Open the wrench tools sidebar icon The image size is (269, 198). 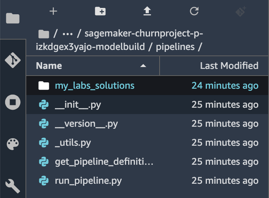click(x=13, y=186)
